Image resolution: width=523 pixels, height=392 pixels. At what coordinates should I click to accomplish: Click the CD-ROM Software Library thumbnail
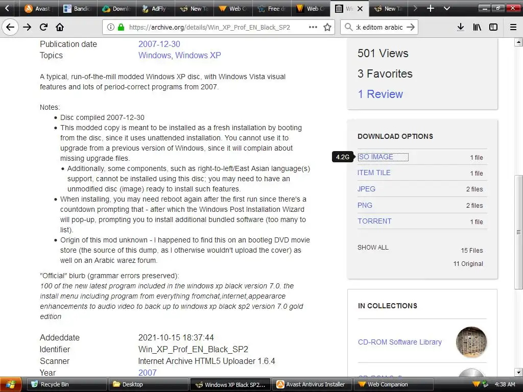point(471,342)
